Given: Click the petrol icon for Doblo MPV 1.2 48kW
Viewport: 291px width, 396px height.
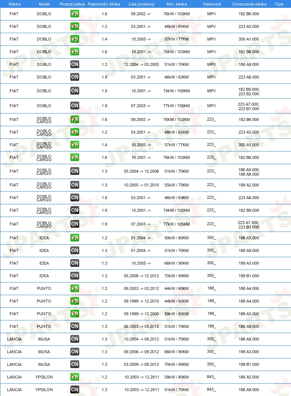Looking at the screenshot, I should point(74,26).
